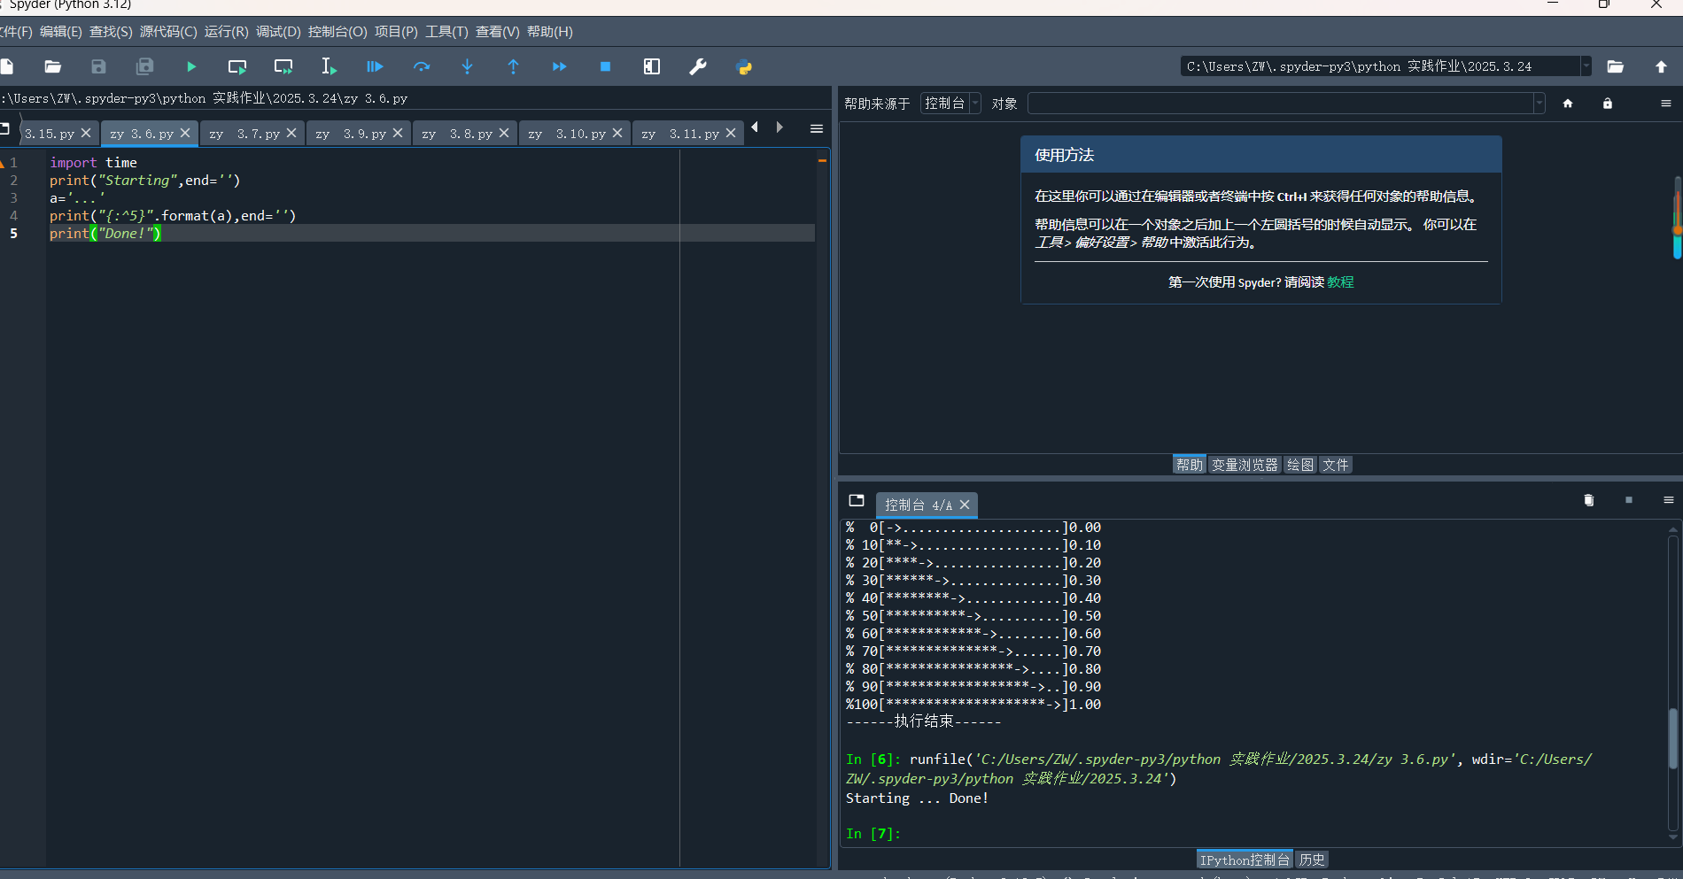Open the 运行(R) menu
Image resolution: width=1683 pixels, height=879 pixels.
click(226, 32)
